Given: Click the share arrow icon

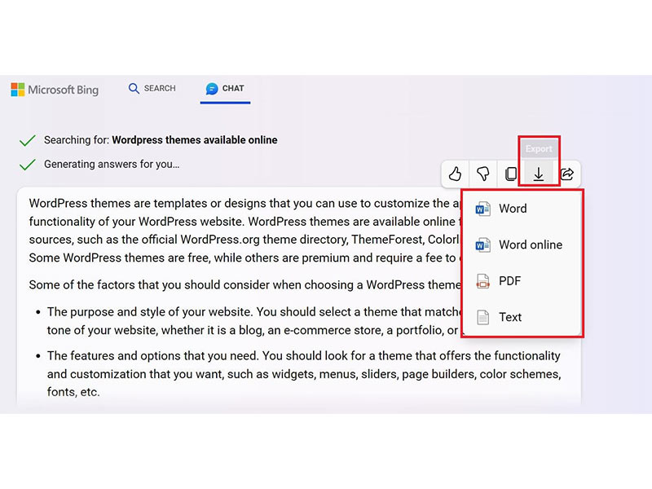Looking at the screenshot, I should pos(566,174).
